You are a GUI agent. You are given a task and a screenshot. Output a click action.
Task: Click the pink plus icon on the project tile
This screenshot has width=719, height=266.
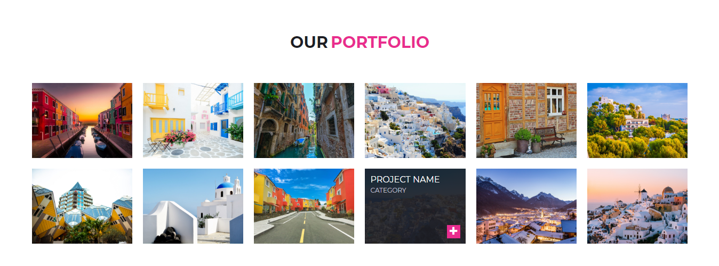coord(453,231)
